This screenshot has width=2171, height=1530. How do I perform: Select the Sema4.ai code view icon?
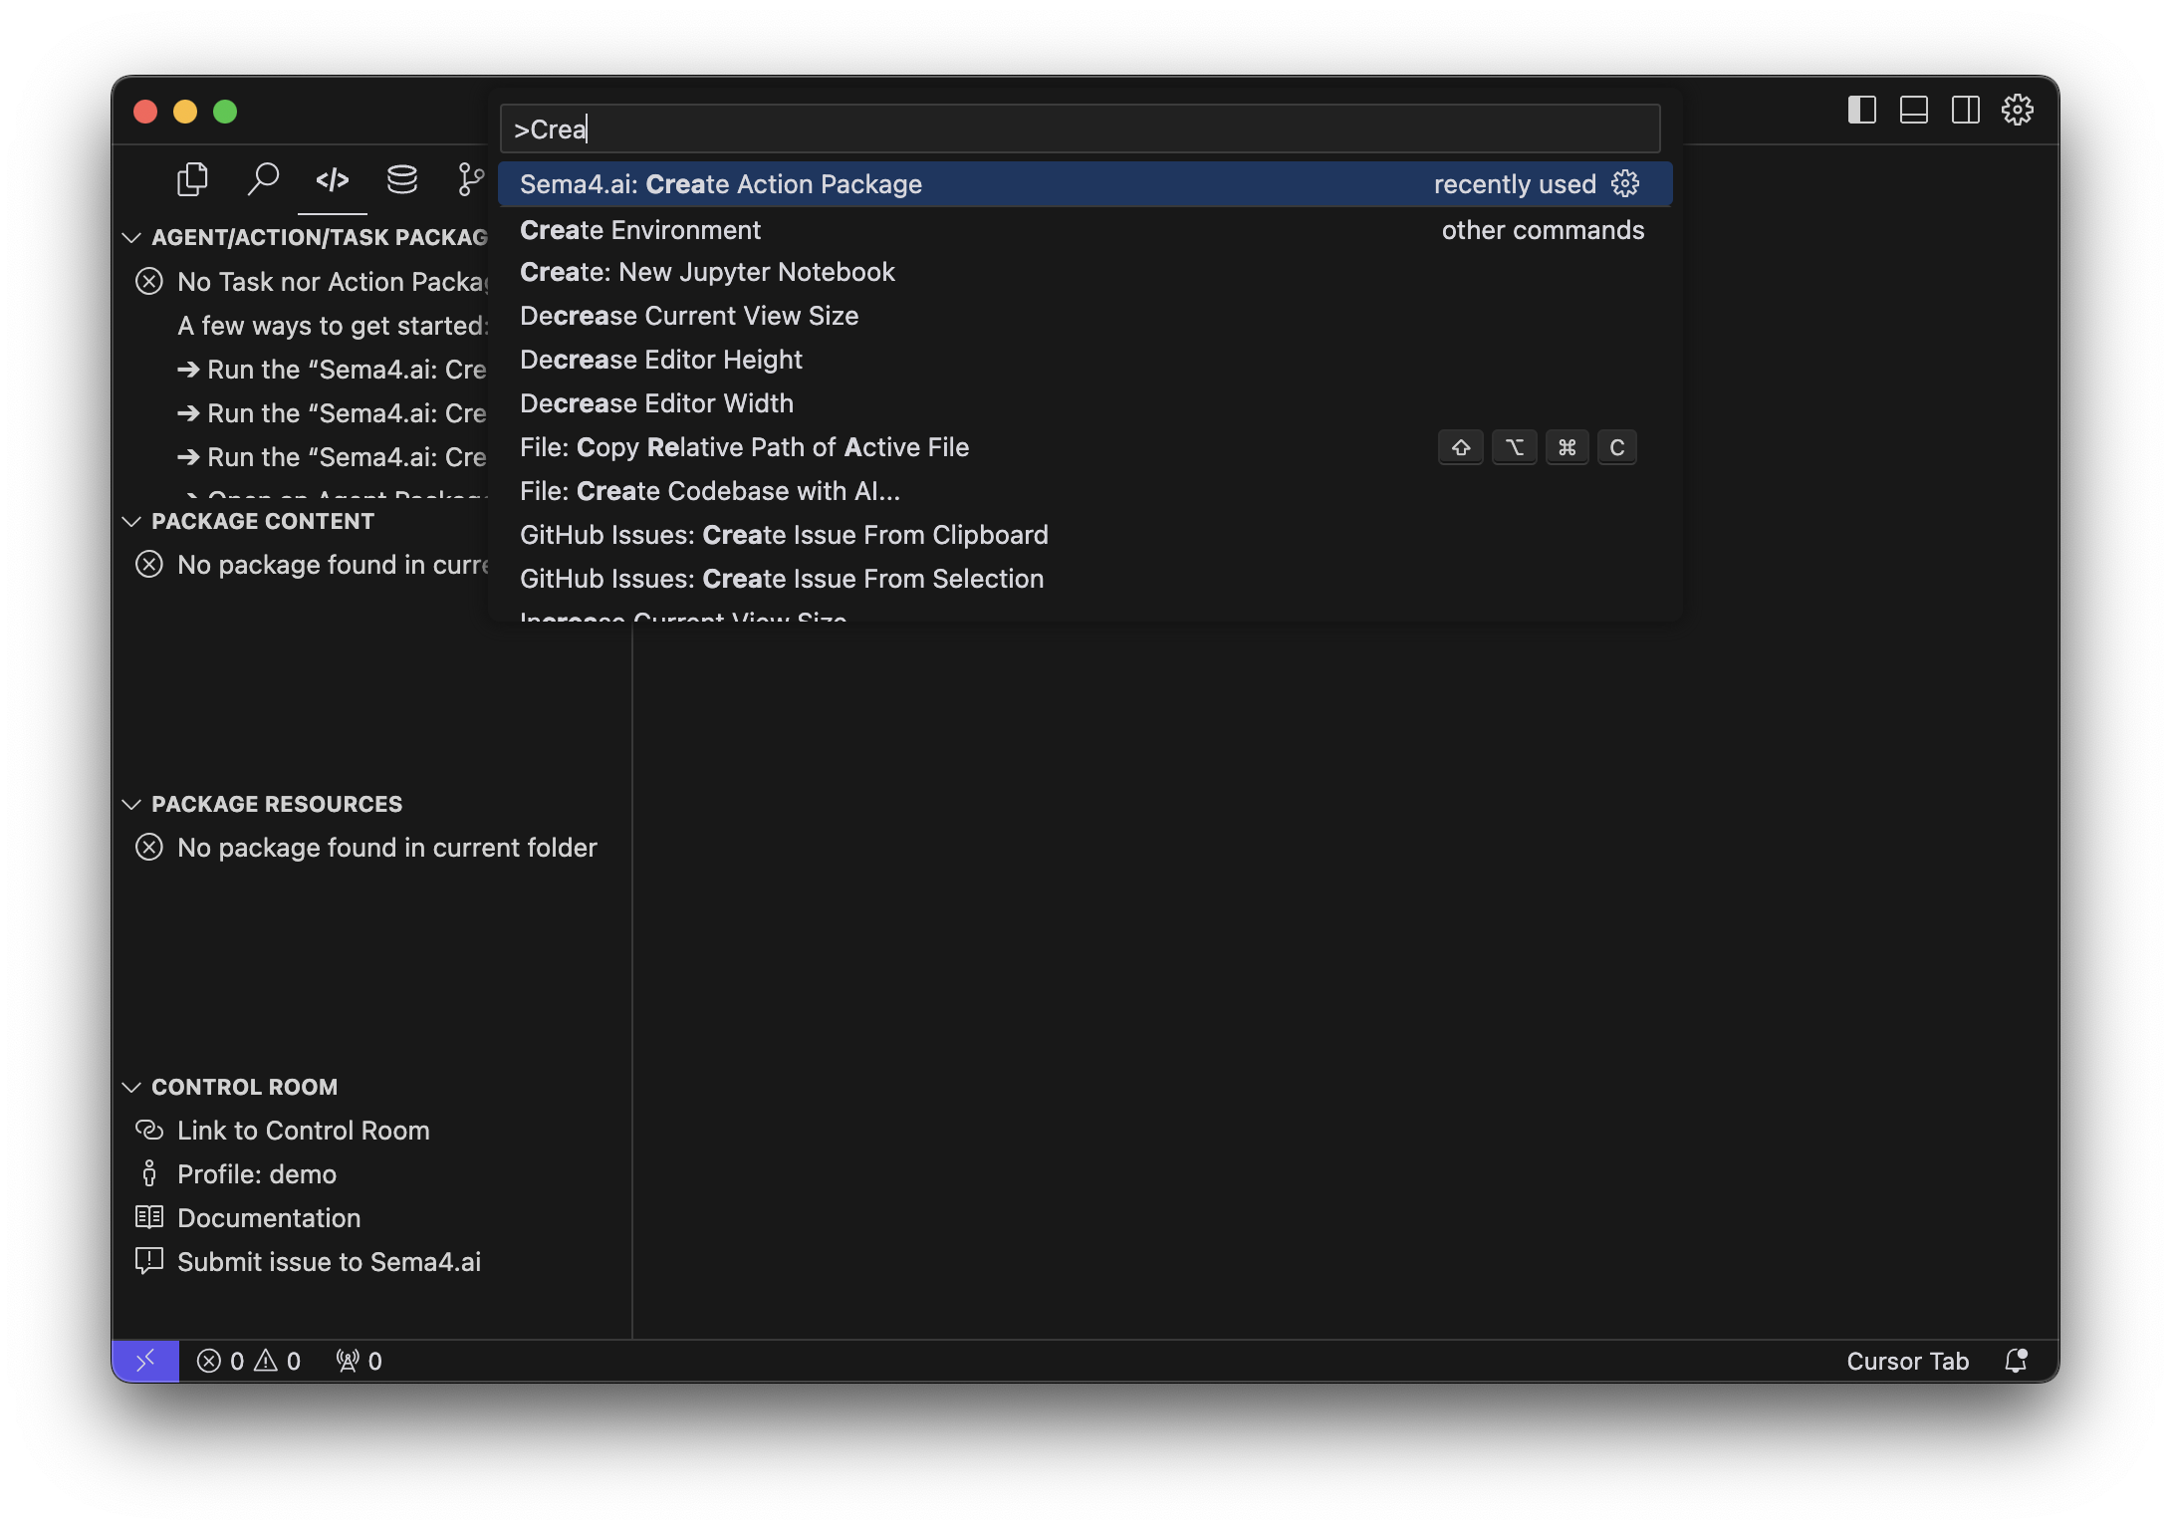[x=333, y=179]
